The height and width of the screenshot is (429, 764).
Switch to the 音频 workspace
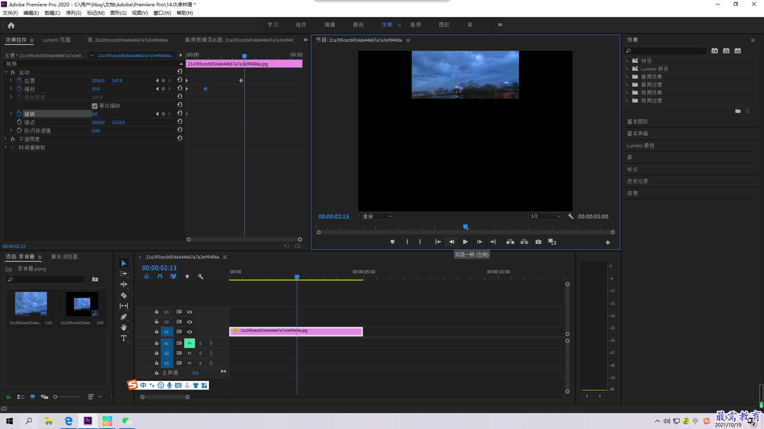coord(415,25)
